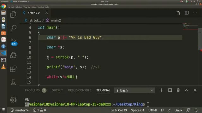Open changes compare icon in editor toolbar
This screenshot has width=202, height=113.
[x=178, y=13]
